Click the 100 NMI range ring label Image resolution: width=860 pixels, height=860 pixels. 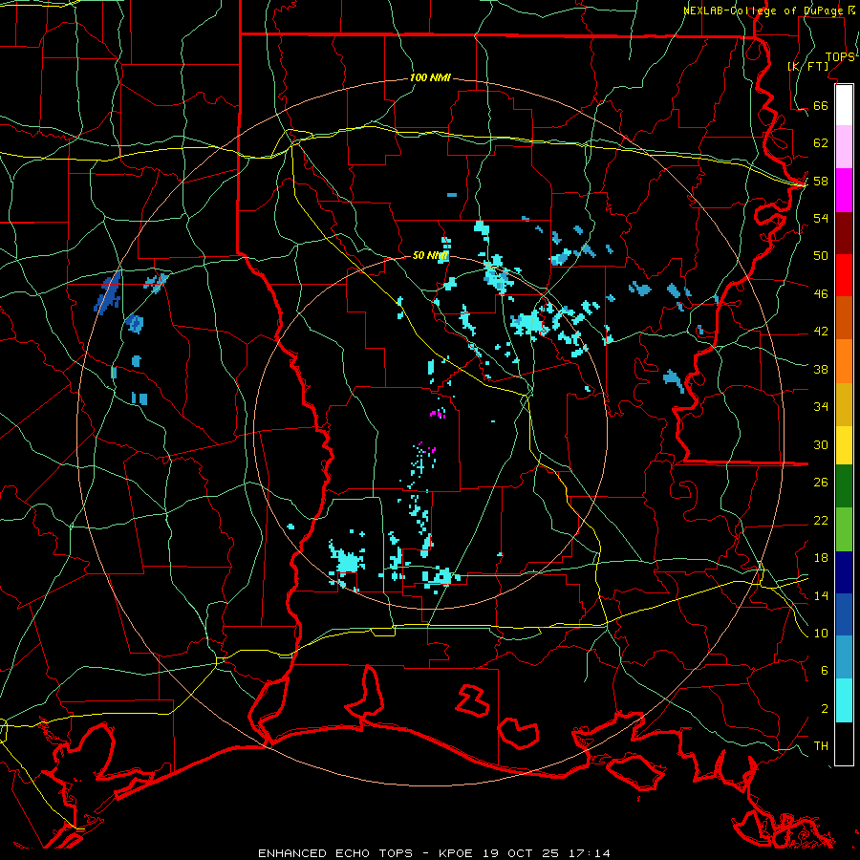pos(430,77)
